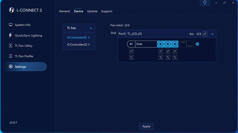Click the "2nd" label beside Port2
Screen dimensions: 238x133
click(113, 33)
